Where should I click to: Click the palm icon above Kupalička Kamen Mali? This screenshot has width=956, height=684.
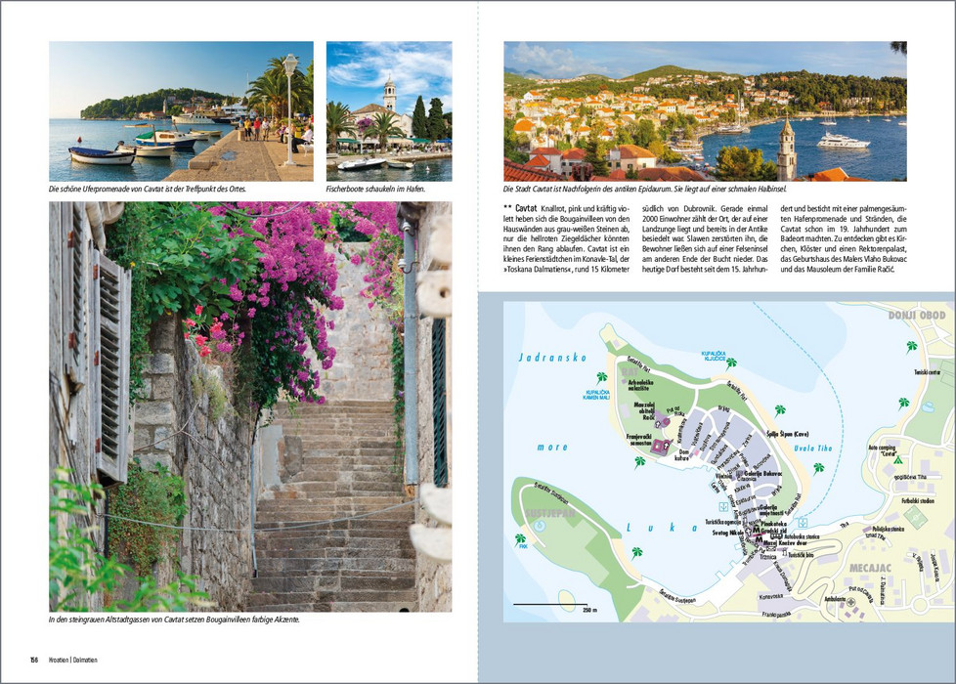pyautogui.click(x=601, y=377)
